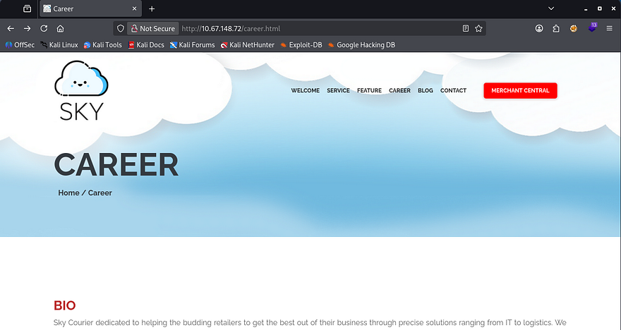The width and height of the screenshot is (621, 330).
Task: Show site info via Not Secure label
Action: [x=151, y=29]
